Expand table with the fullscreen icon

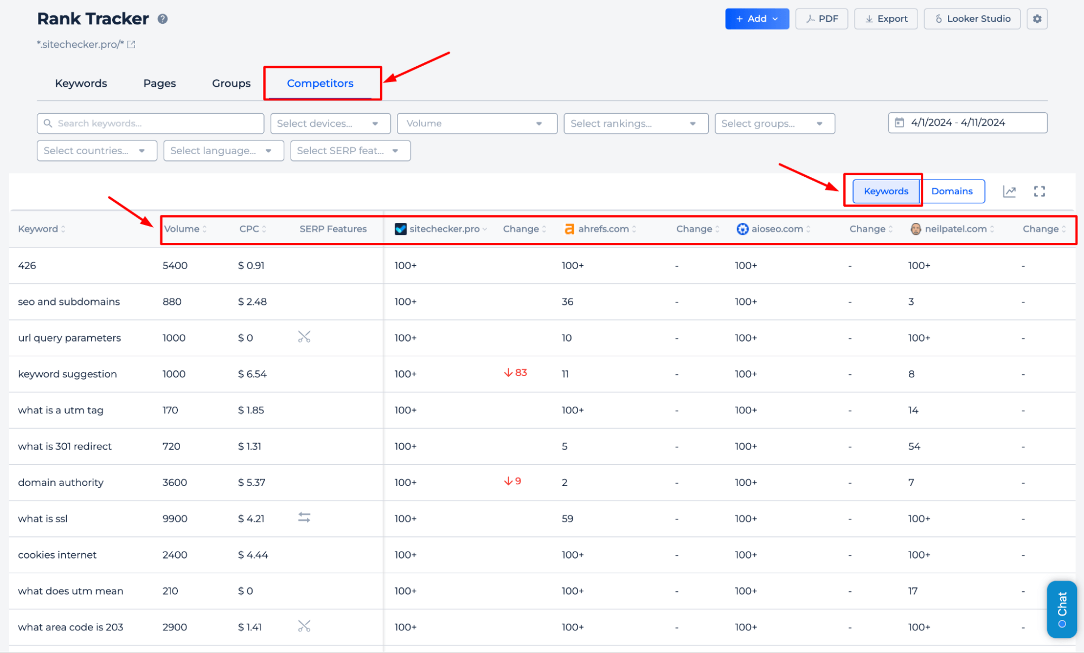pos(1039,191)
